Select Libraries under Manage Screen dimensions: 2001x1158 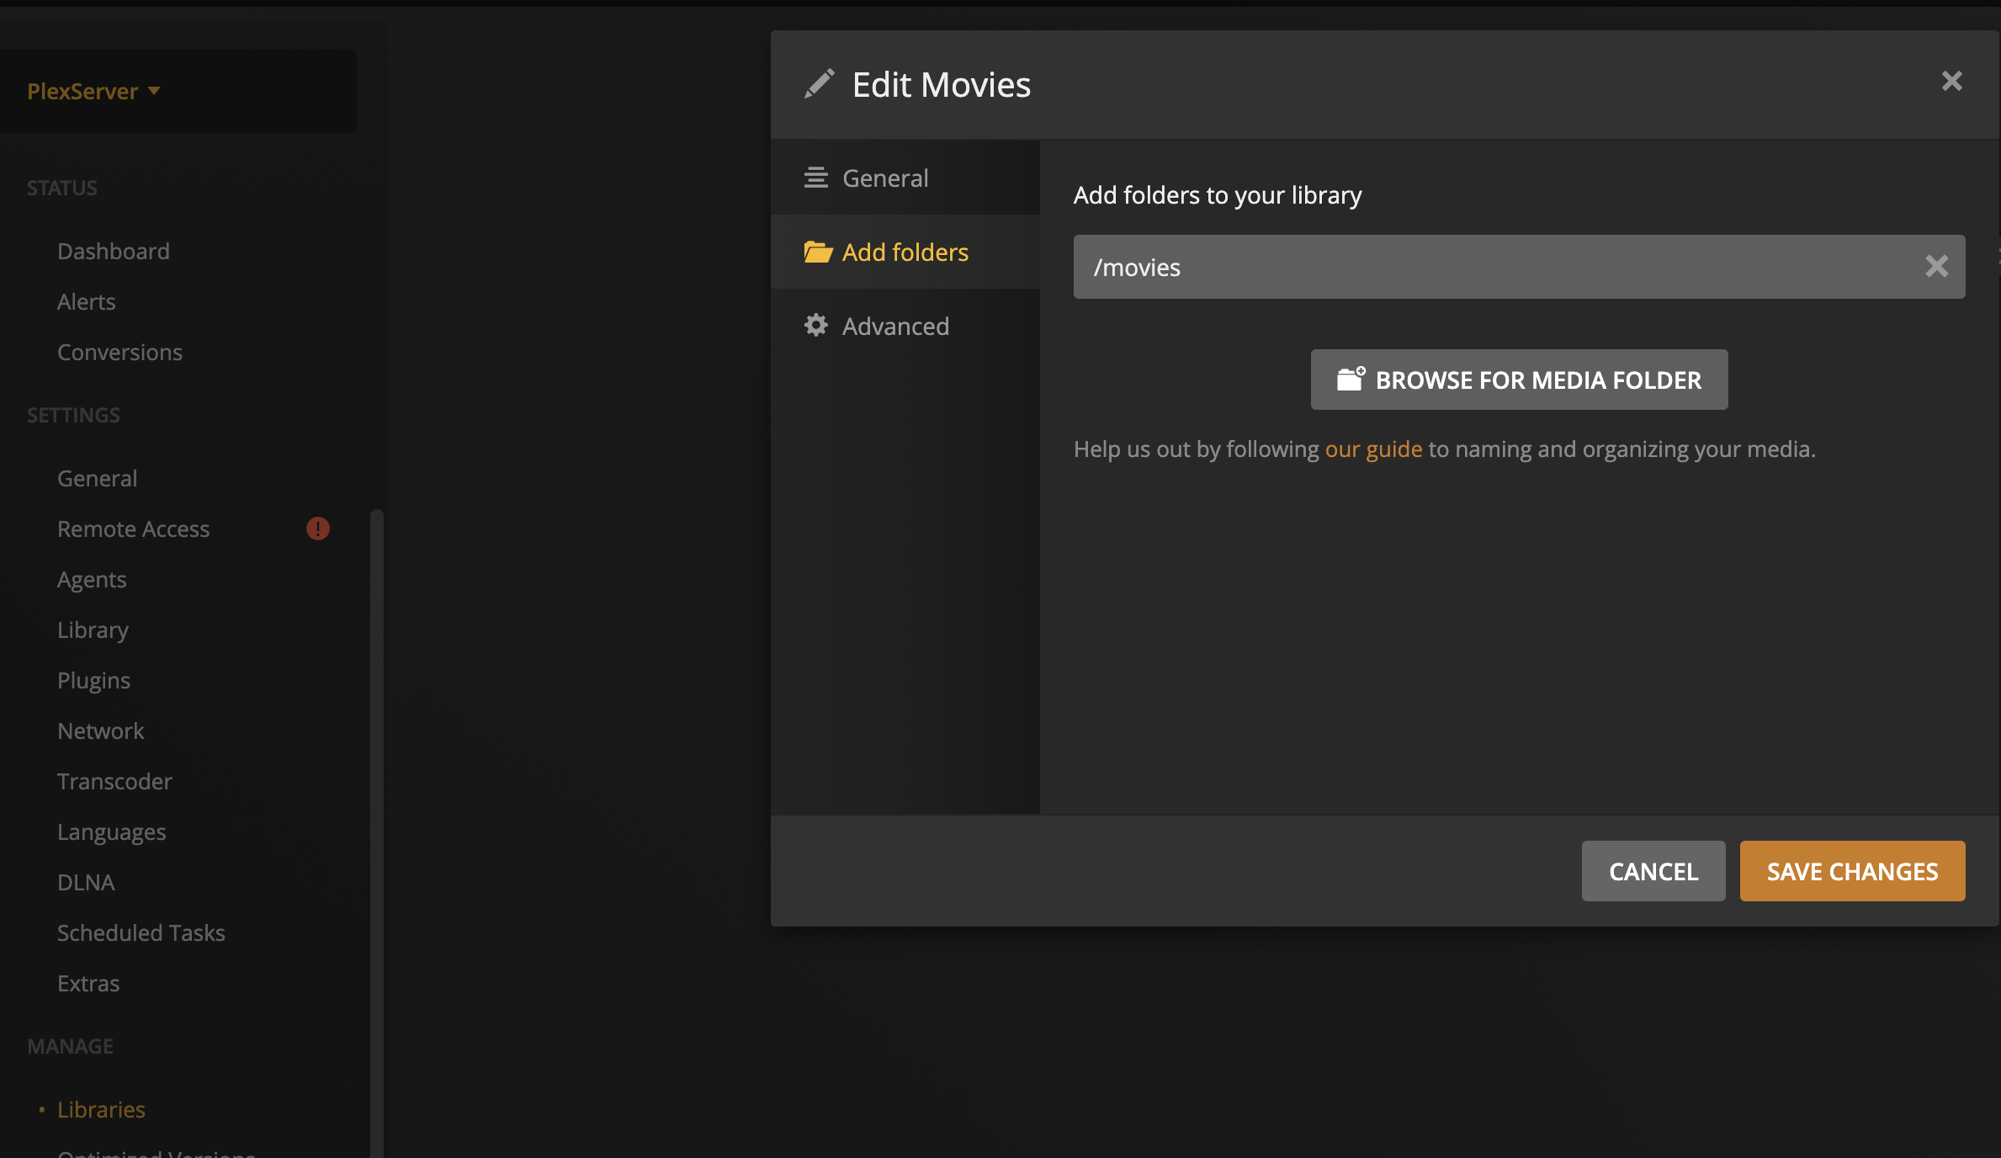tap(101, 1109)
